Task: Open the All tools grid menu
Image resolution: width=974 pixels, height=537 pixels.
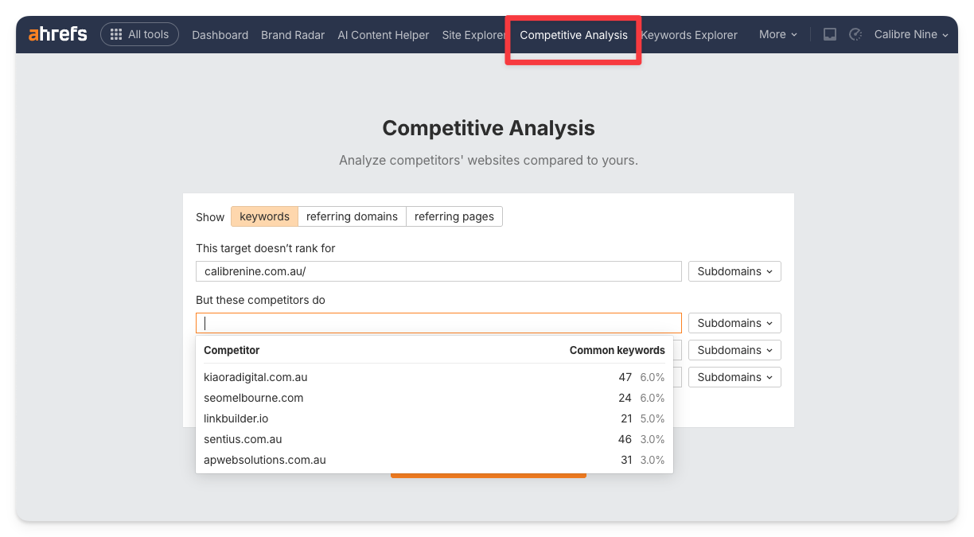Action: [x=139, y=34]
